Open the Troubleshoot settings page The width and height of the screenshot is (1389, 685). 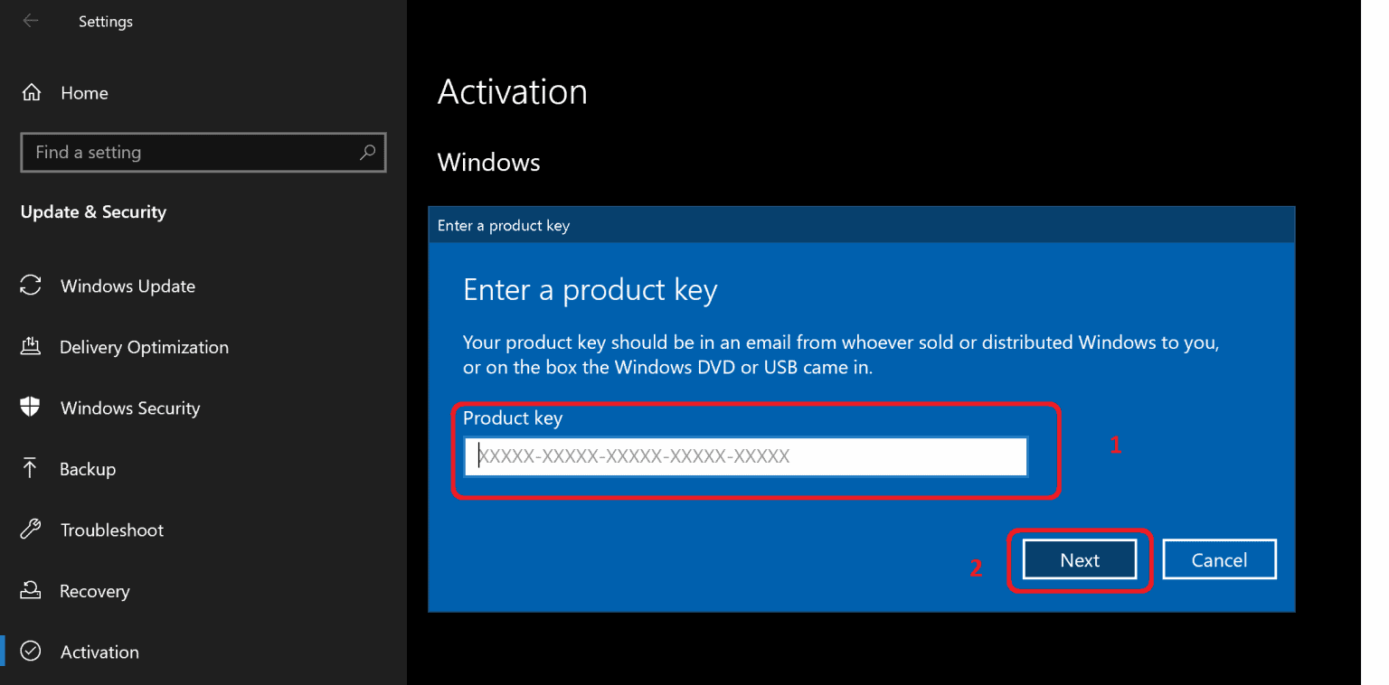[x=113, y=530]
